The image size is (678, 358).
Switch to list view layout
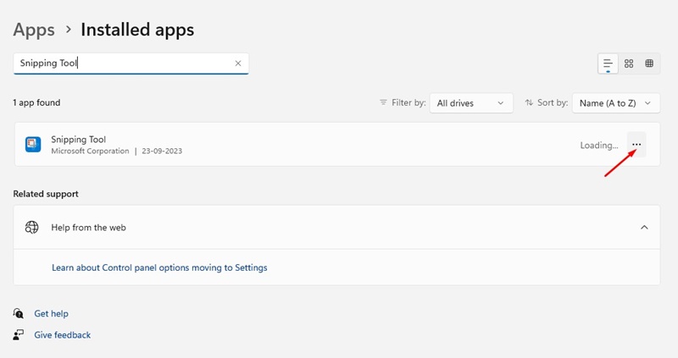tap(608, 63)
